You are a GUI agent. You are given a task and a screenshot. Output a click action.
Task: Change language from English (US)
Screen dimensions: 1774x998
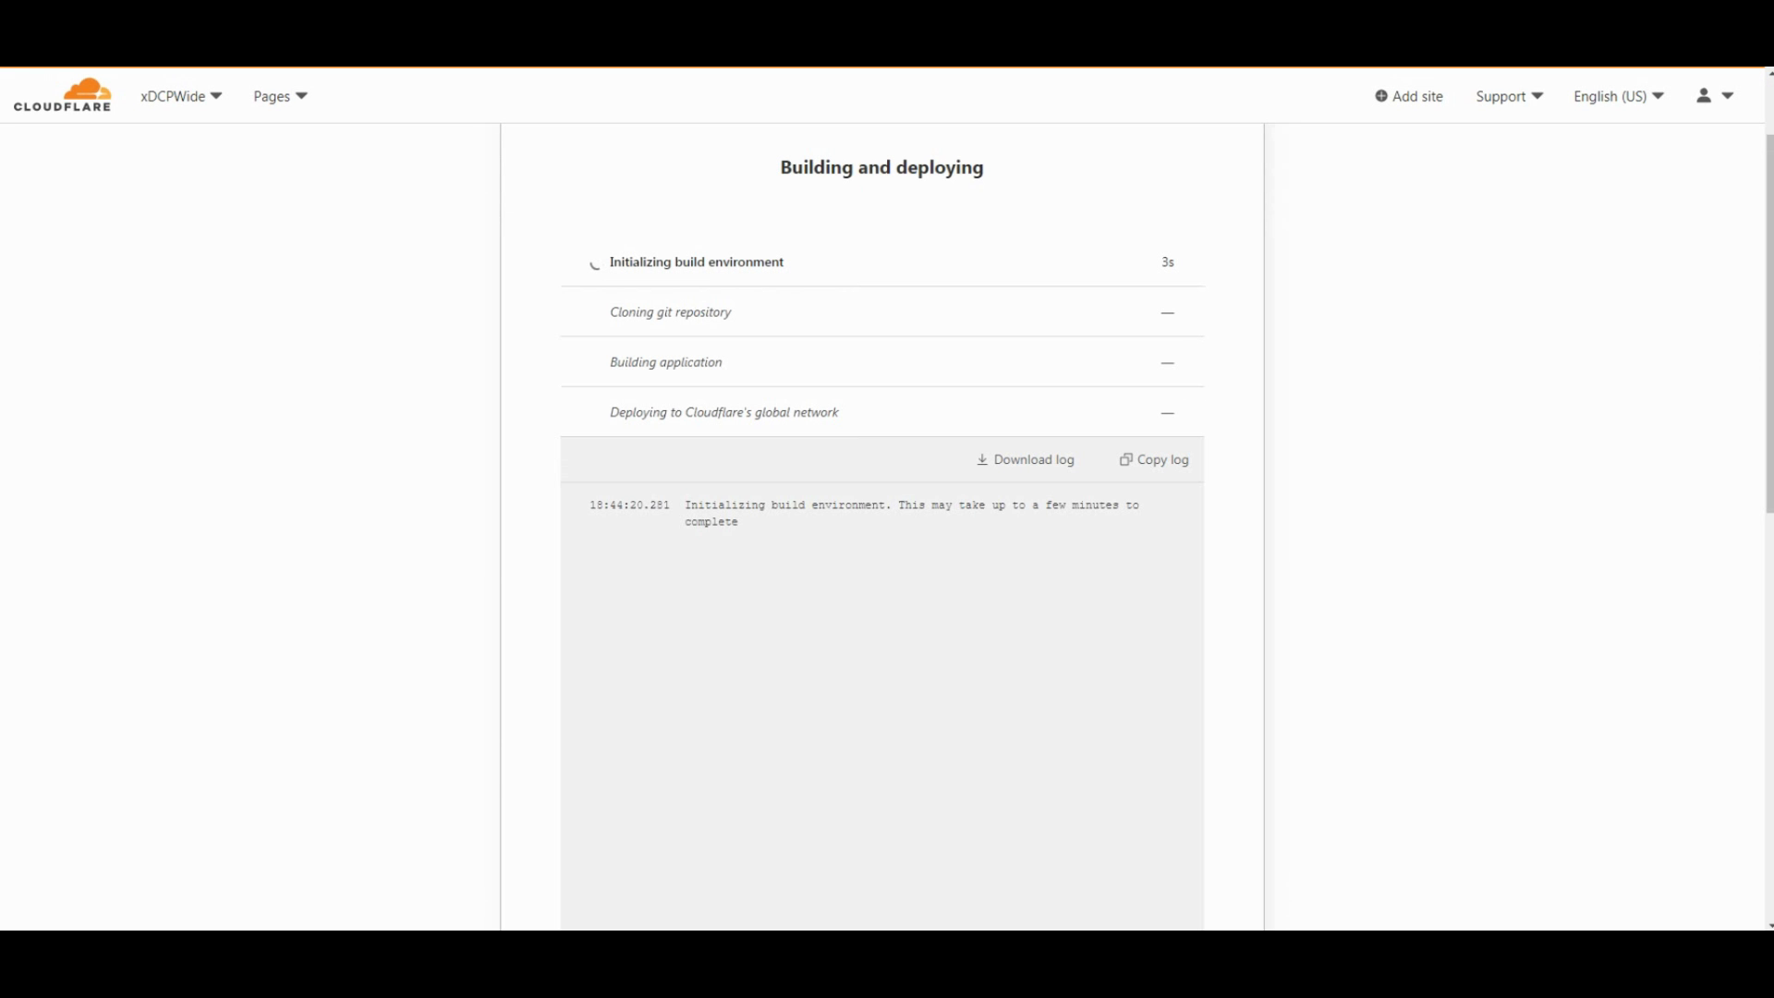[1618, 96]
